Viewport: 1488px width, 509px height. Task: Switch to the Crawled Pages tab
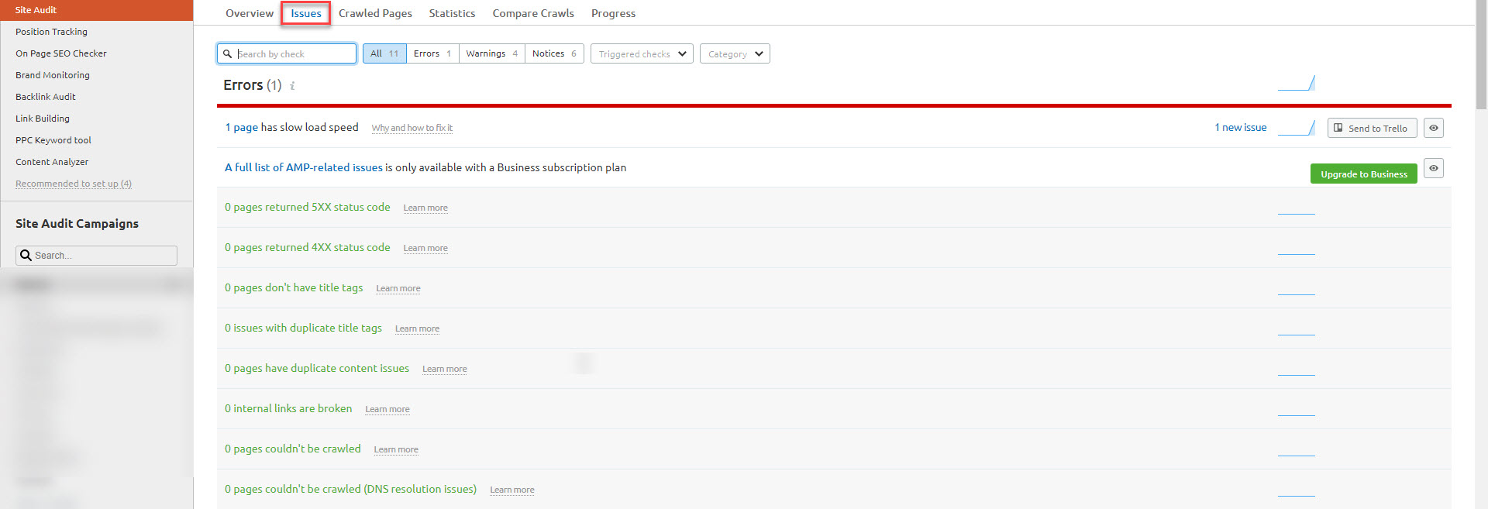tap(375, 13)
